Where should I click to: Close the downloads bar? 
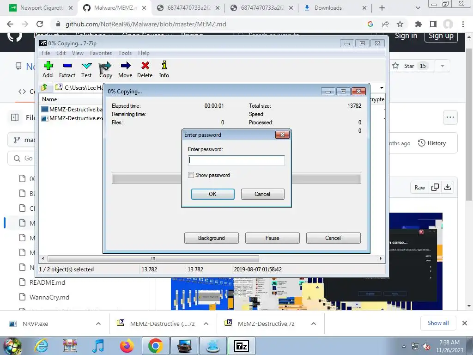tap(465, 323)
